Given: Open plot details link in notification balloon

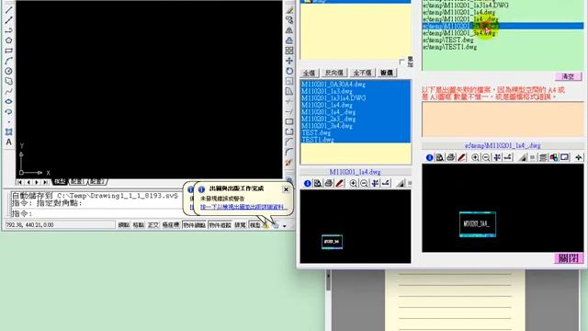Looking at the screenshot, I should click(x=243, y=207).
